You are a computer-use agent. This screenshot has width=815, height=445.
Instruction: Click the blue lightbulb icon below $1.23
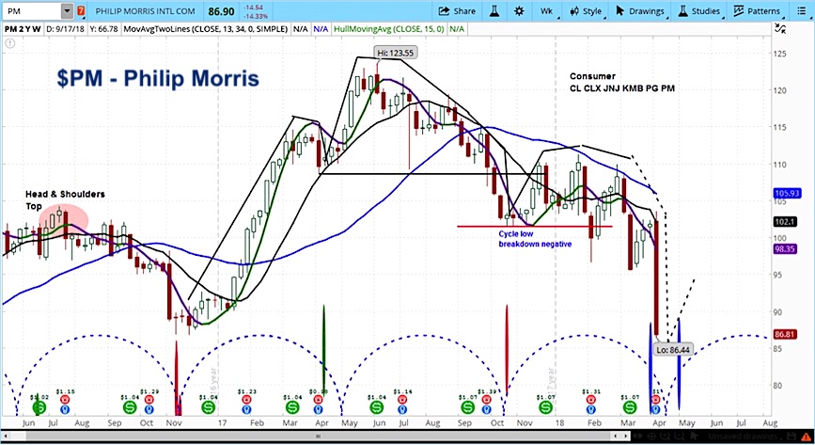point(246,409)
